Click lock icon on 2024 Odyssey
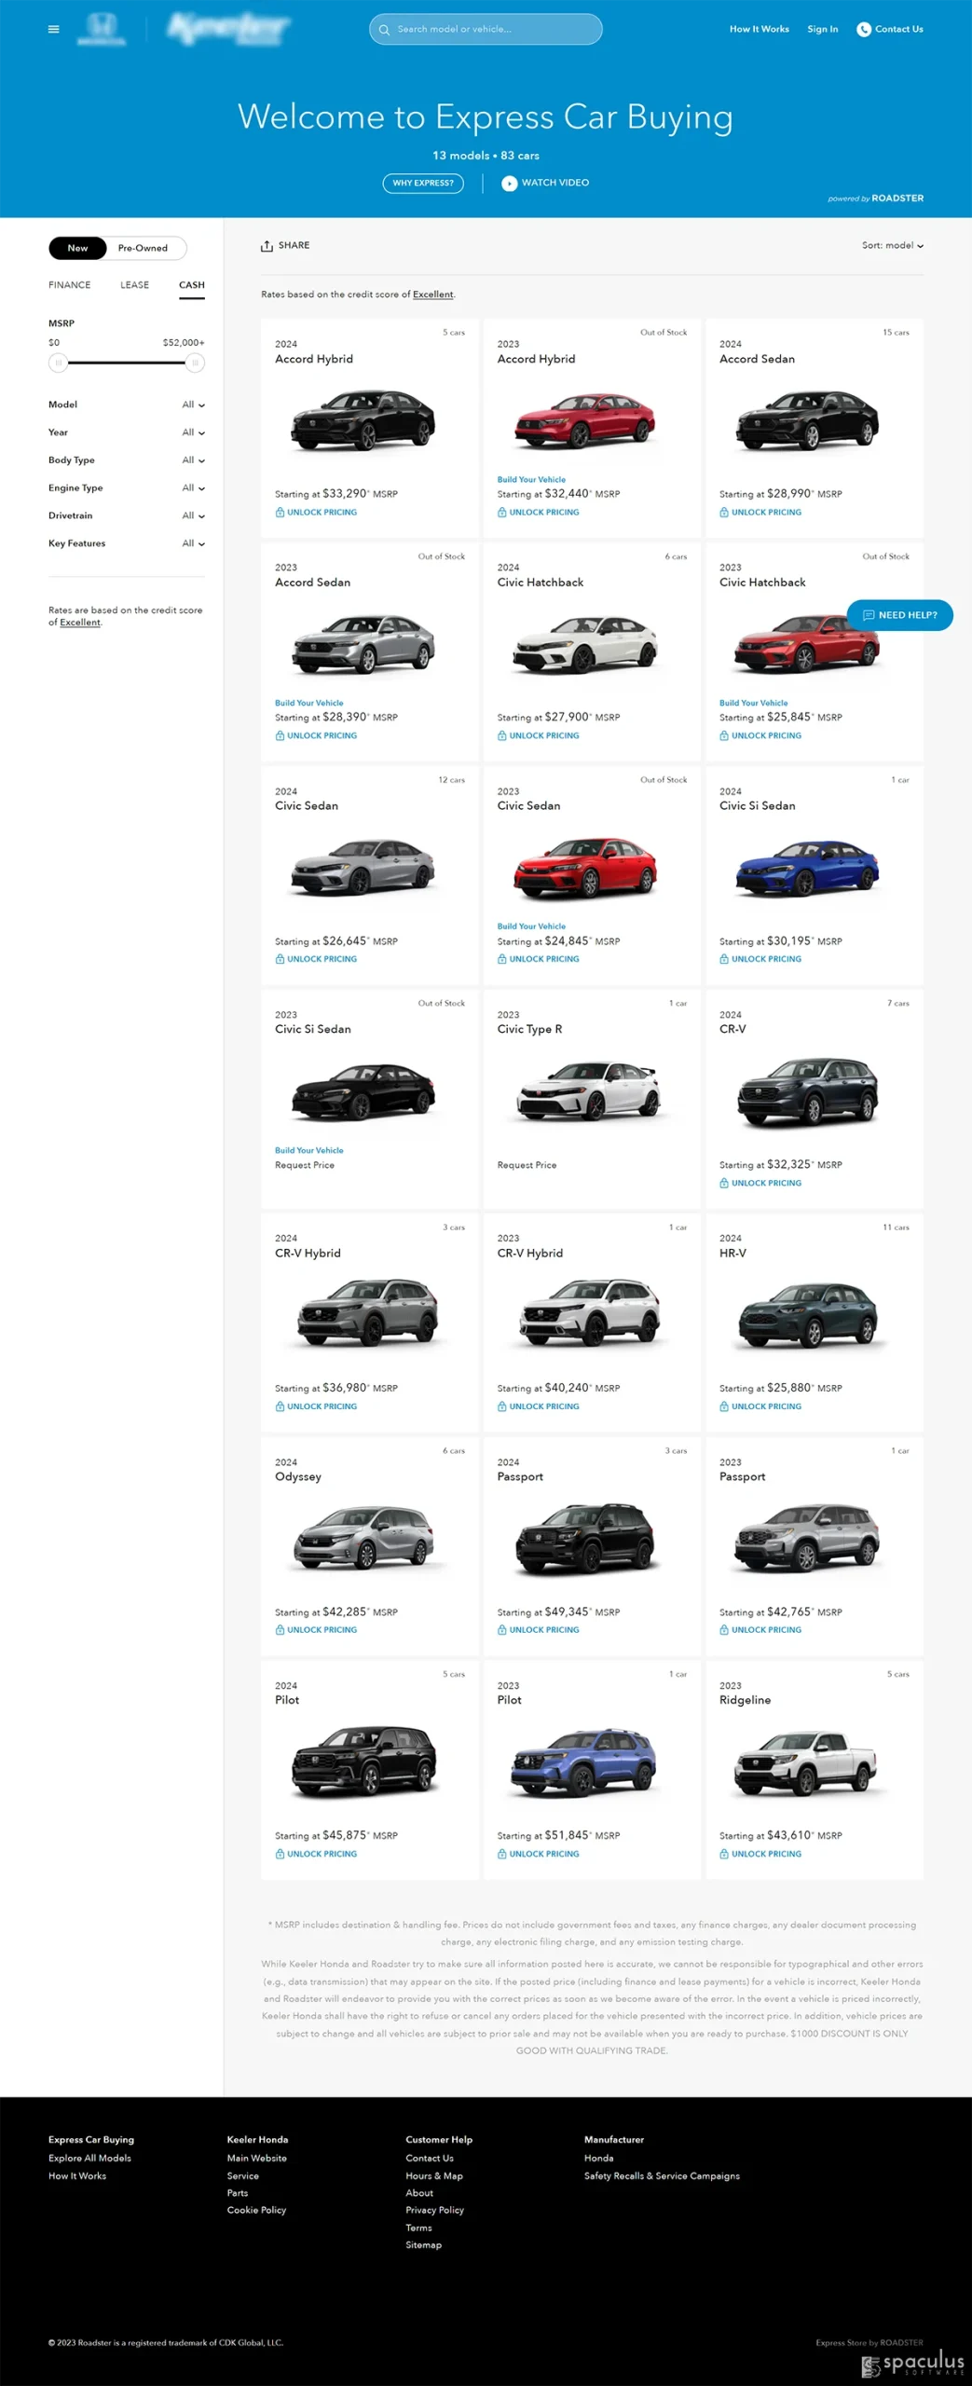This screenshot has height=2386, width=972. coord(280,1630)
